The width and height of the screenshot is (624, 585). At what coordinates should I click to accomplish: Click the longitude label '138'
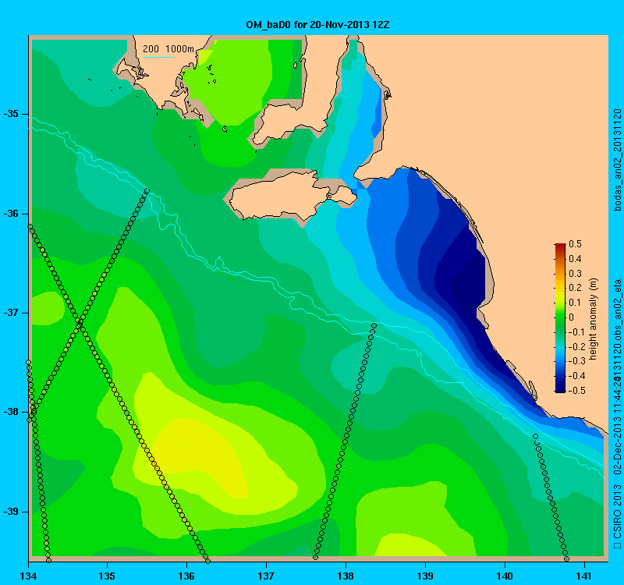(346, 576)
